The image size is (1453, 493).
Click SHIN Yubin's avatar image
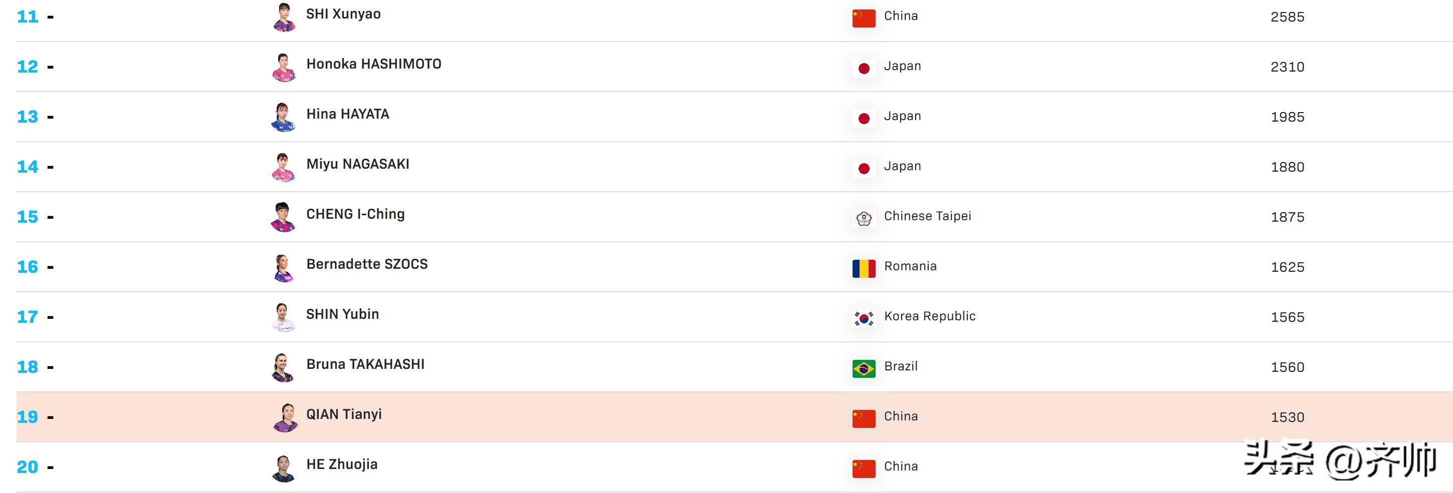coord(284,317)
